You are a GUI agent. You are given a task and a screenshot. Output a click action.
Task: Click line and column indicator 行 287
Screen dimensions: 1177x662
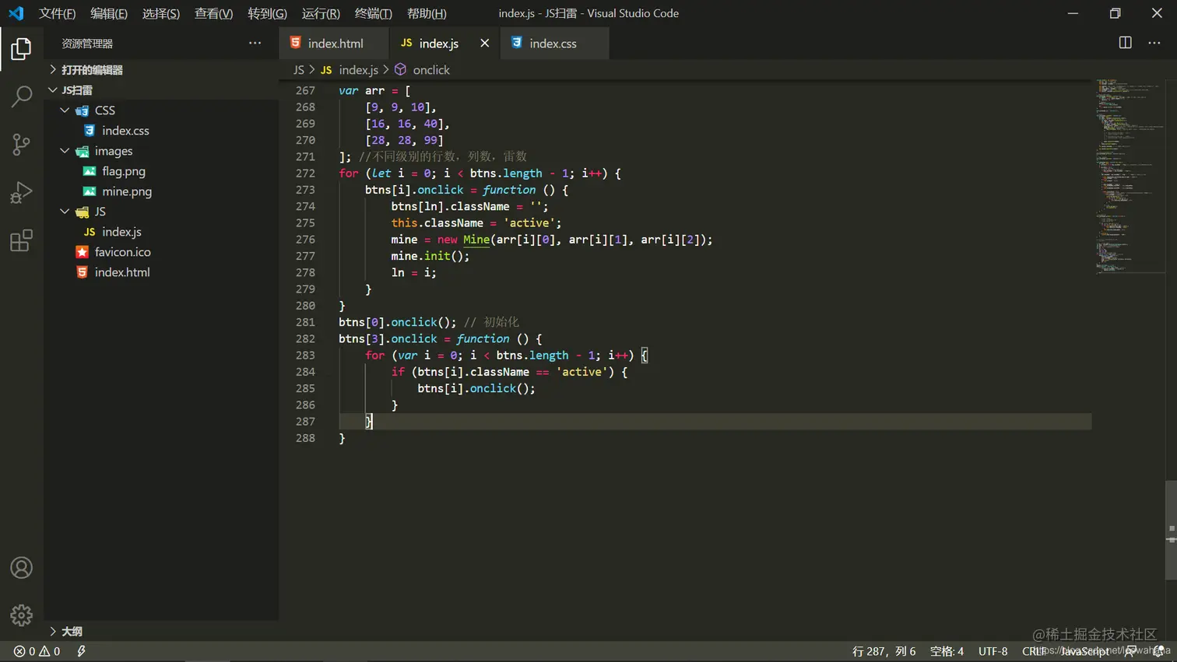(x=884, y=651)
